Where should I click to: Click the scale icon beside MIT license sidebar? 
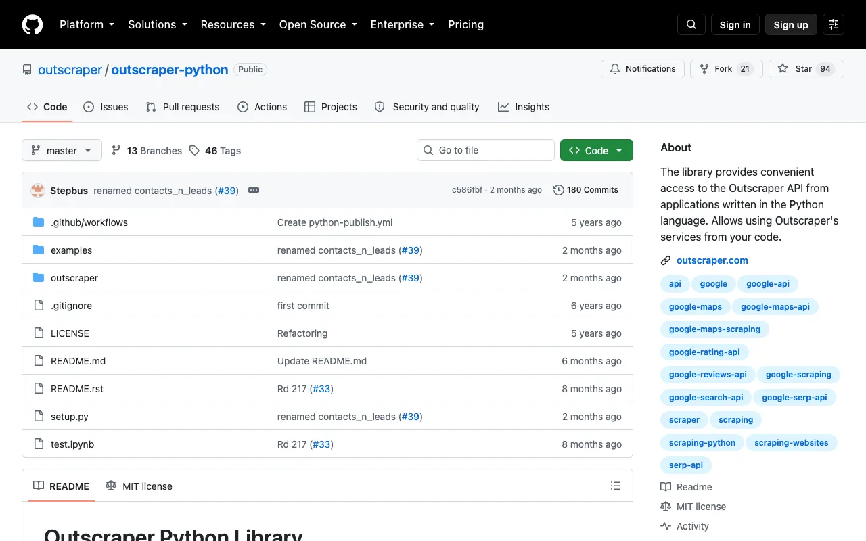pyautogui.click(x=666, y=507)
